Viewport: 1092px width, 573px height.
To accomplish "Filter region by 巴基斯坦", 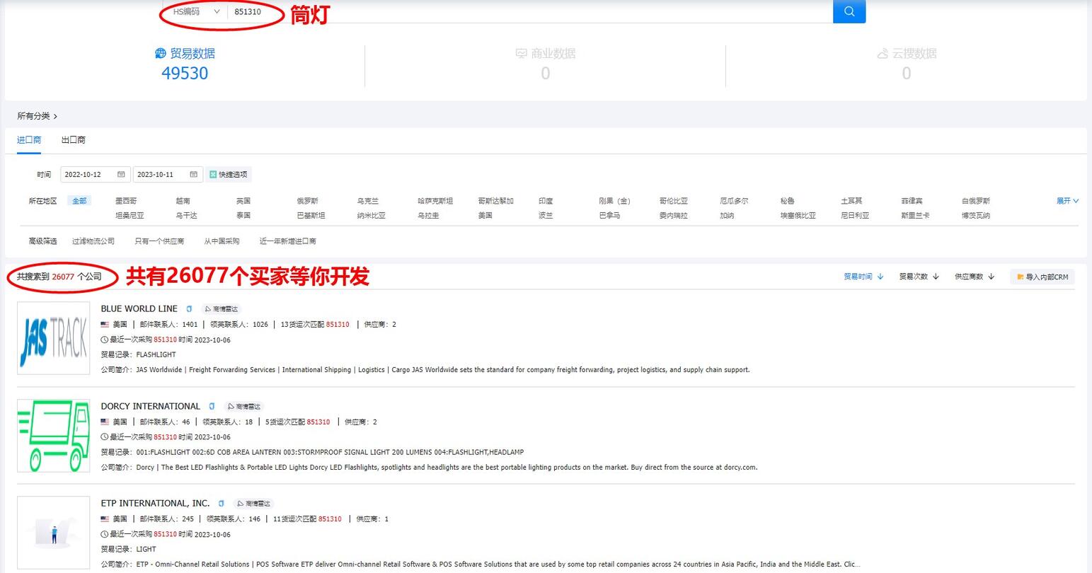I will [x=311, y=216].
